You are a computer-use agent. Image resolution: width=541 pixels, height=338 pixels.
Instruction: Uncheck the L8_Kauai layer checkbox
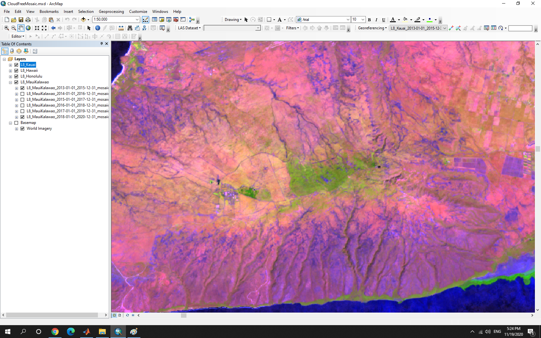coord(16,65)
